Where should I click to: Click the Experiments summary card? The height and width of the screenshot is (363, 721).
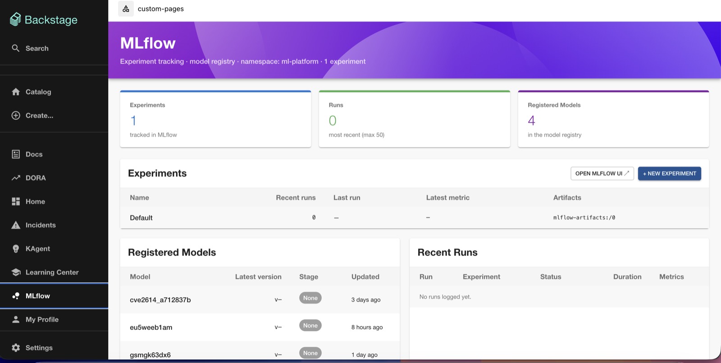[x=215, y=119]
